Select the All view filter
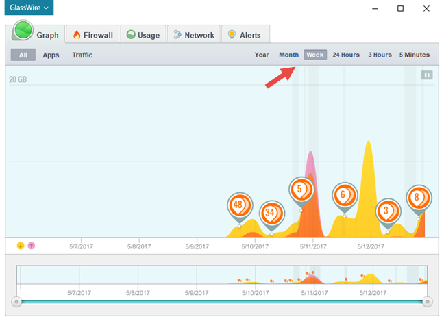The width and height of the screenshot is (444, 321). pos(23,55)
